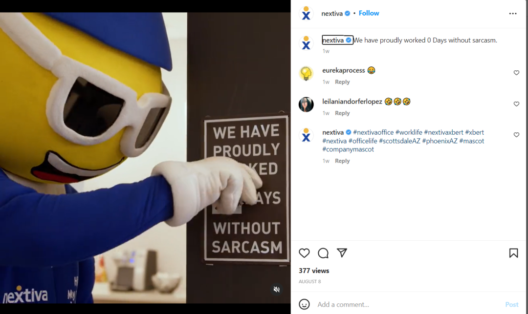Viewport: 528px width, 314px height.
Task: Open the emoji picker smiley icon
Action: [304, 304]
